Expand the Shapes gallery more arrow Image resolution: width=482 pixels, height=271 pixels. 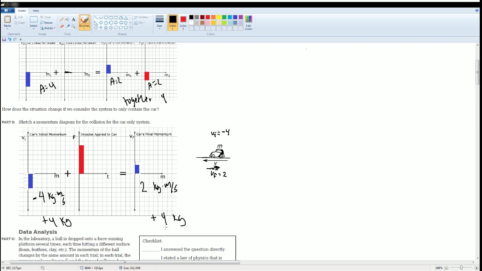tap(131, 27)
